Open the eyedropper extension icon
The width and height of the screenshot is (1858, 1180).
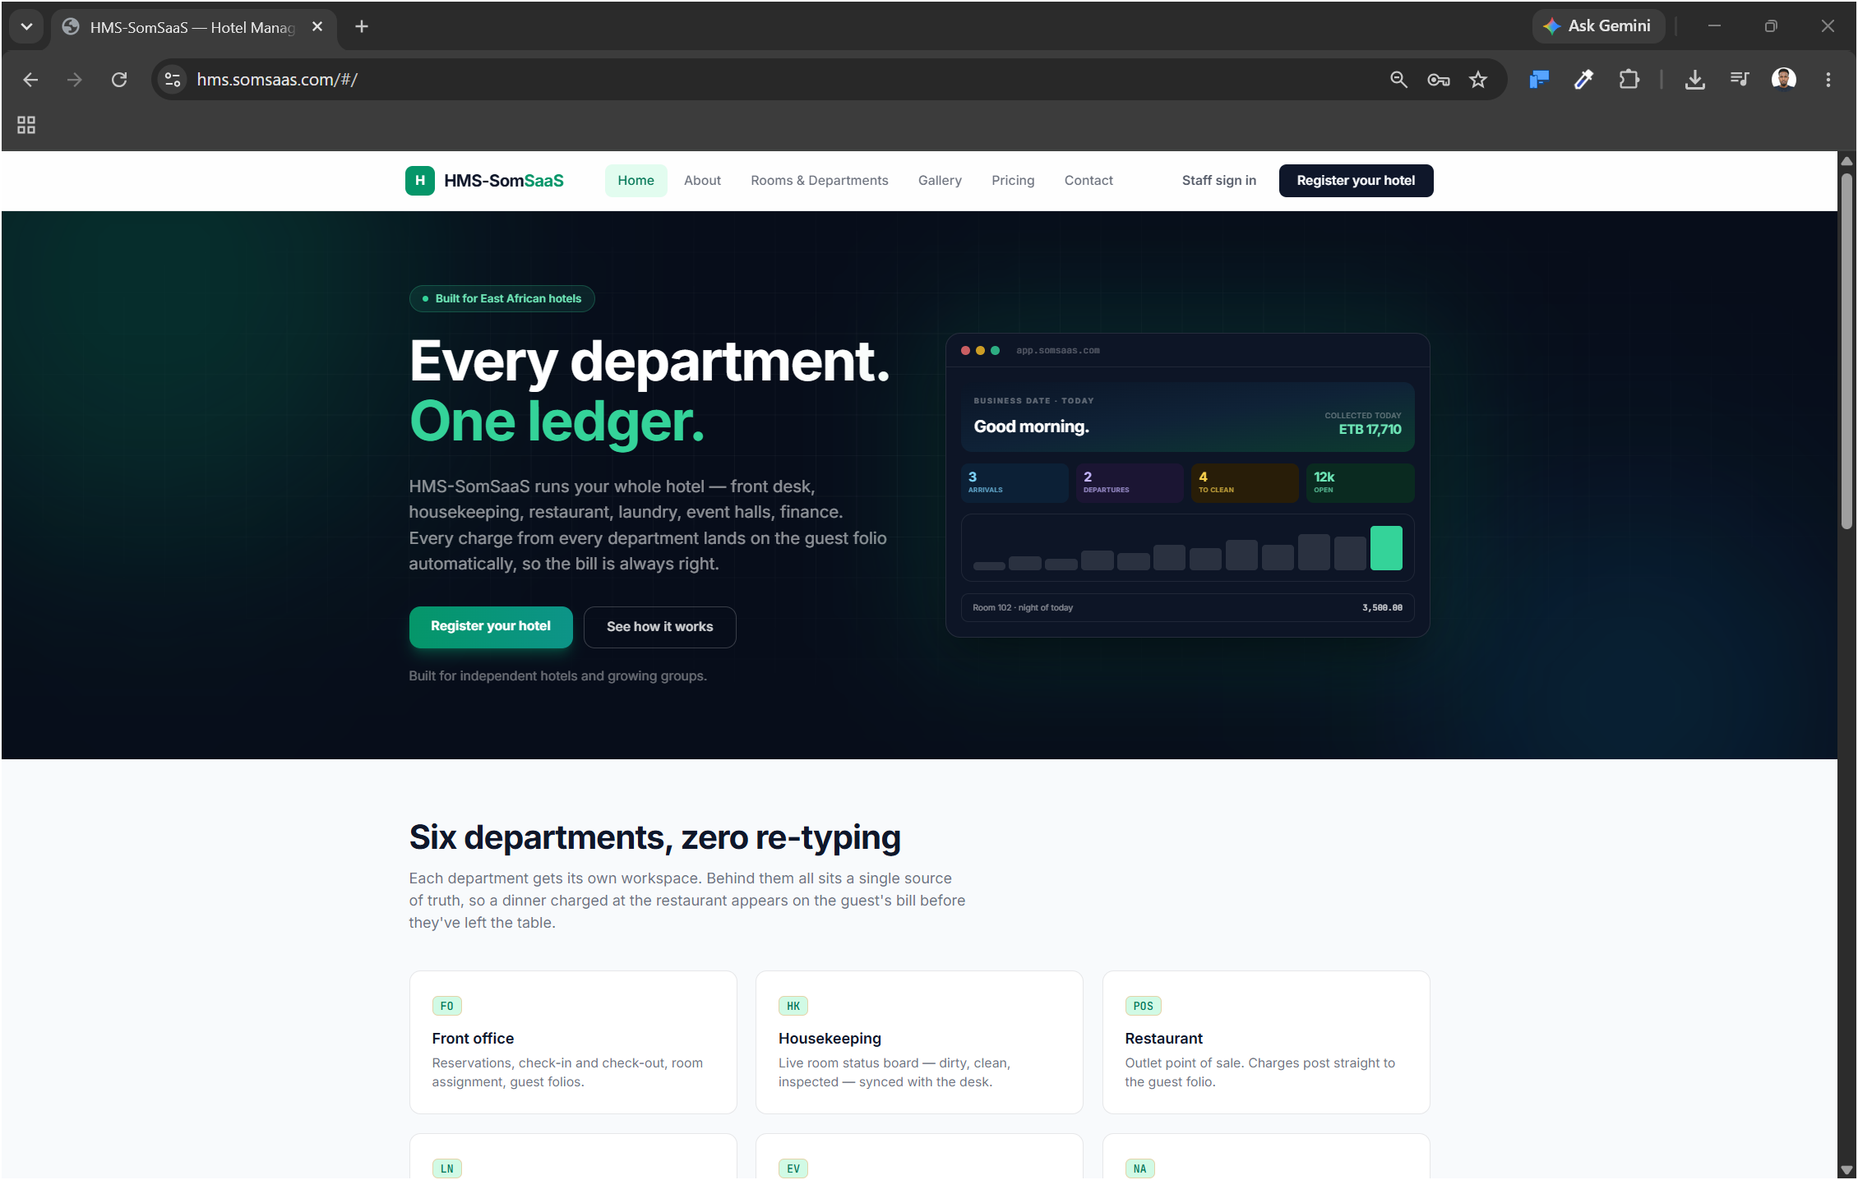[x=1583, y=80]
